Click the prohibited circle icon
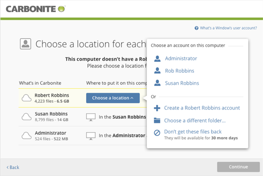This screenshot has height=176, width=263. [157, 133]
